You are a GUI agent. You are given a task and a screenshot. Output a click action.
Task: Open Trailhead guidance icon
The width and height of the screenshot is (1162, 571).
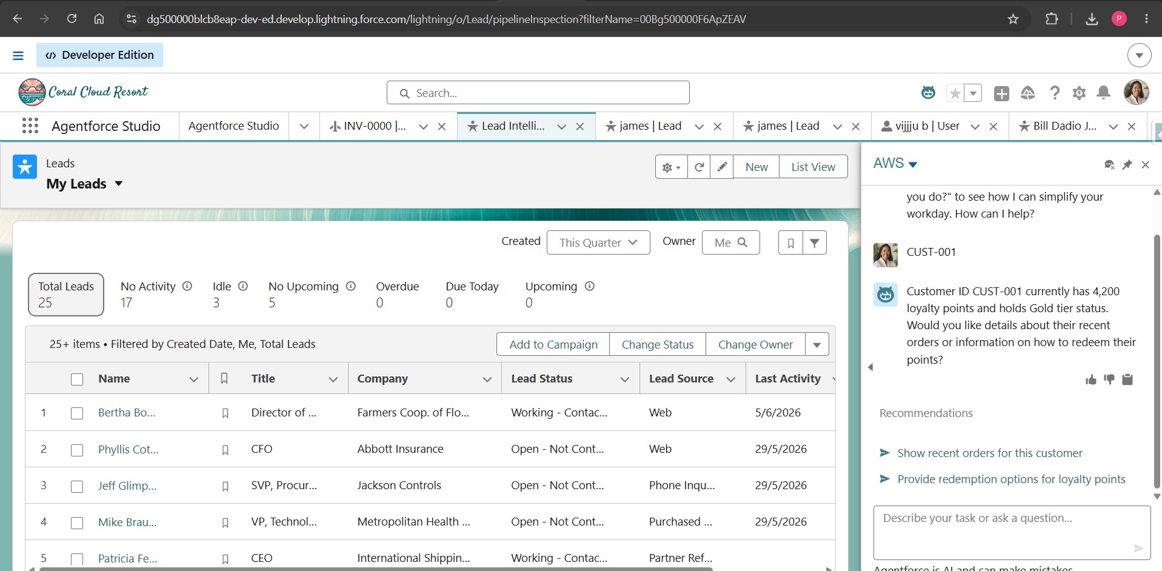pos(1027,93)
